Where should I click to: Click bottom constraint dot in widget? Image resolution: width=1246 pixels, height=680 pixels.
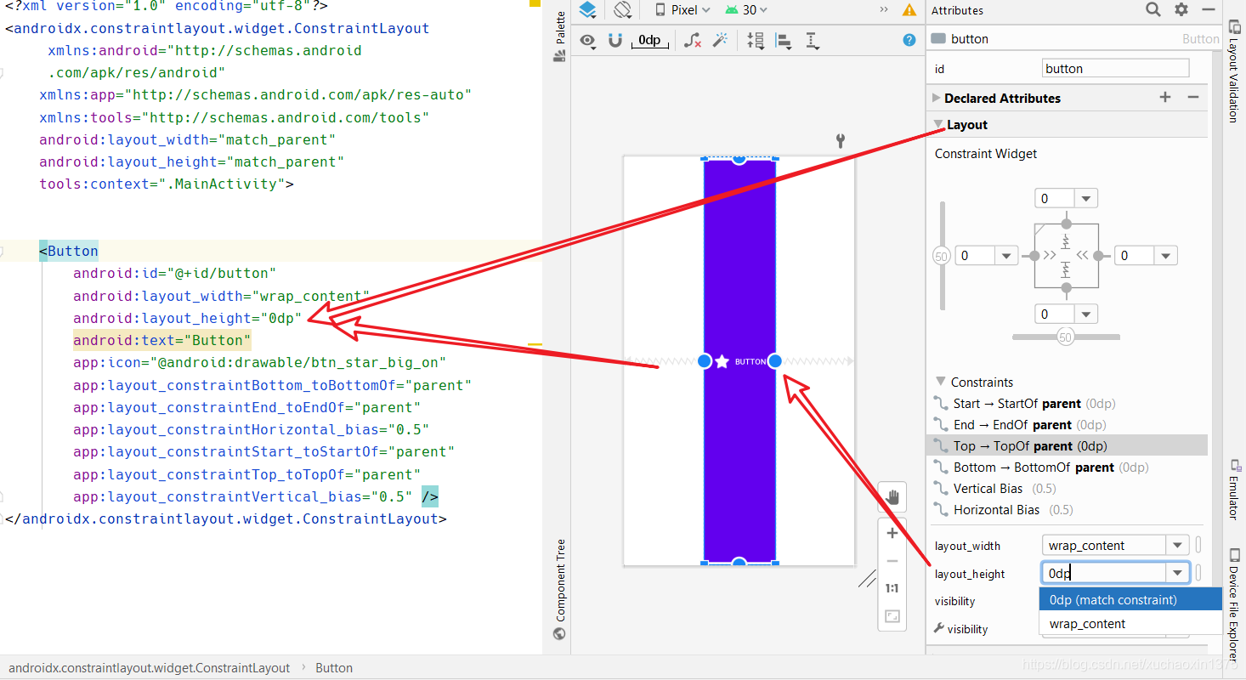[1067, 288]
